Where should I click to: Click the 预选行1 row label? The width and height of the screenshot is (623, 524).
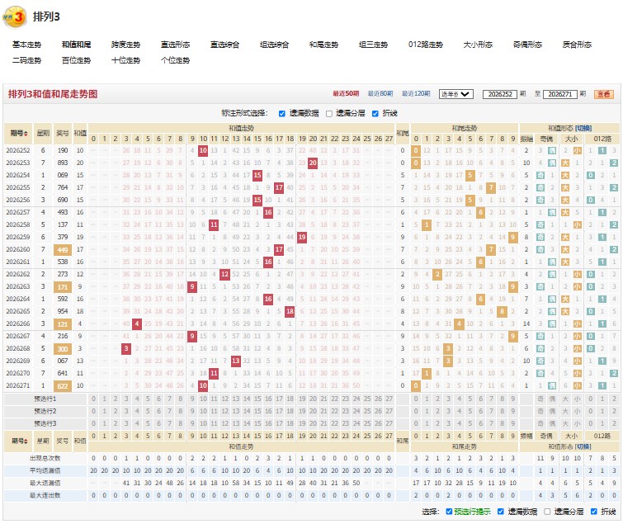point(45,399)
